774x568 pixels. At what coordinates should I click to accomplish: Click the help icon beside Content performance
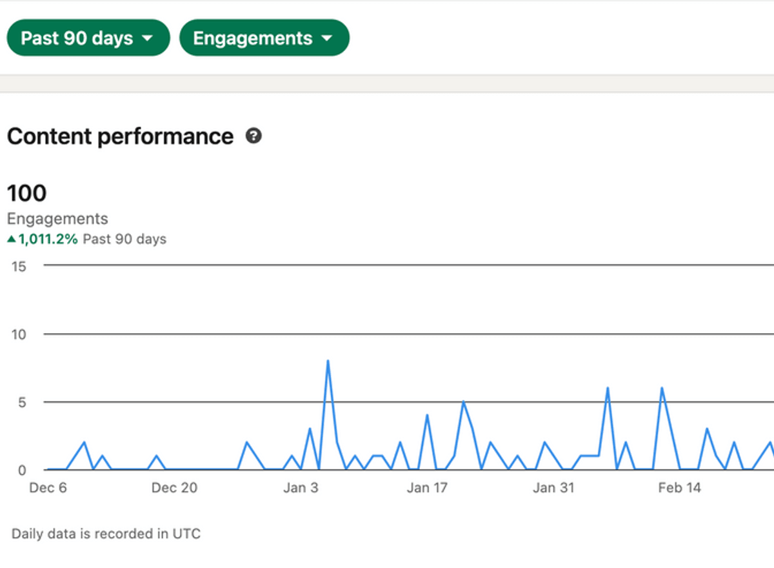(254, 136)
